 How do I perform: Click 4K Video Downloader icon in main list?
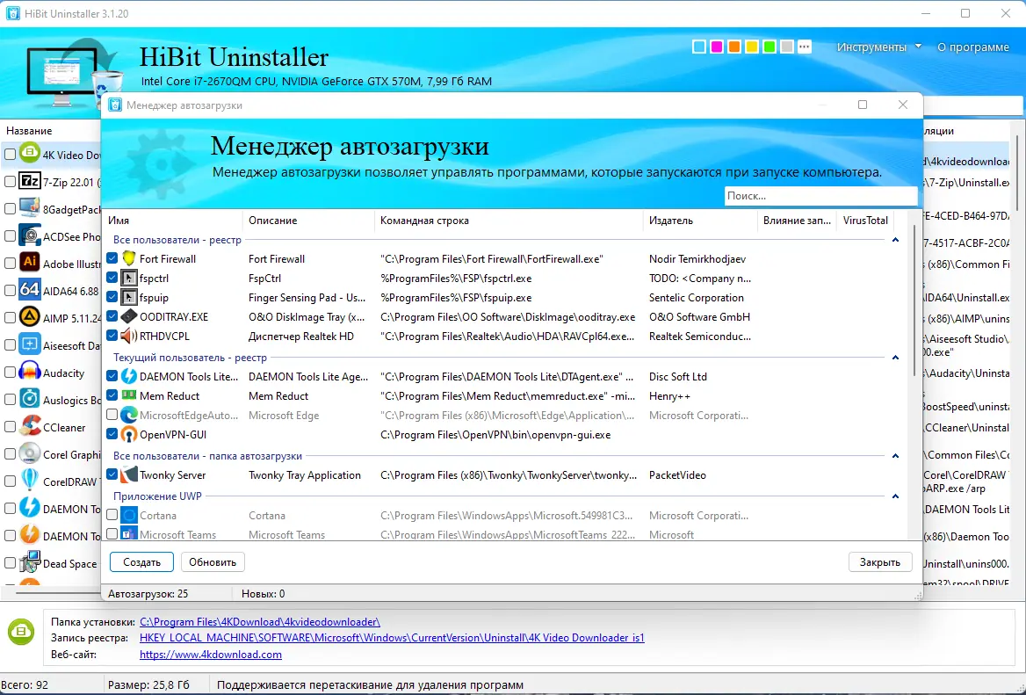tap(30, 154)
